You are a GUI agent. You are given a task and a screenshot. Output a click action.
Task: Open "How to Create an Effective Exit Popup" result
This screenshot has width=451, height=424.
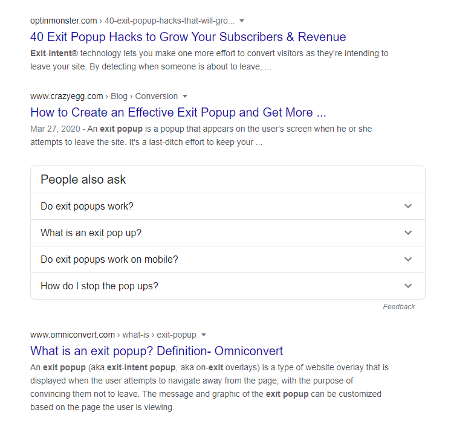(x=178, y=112)
